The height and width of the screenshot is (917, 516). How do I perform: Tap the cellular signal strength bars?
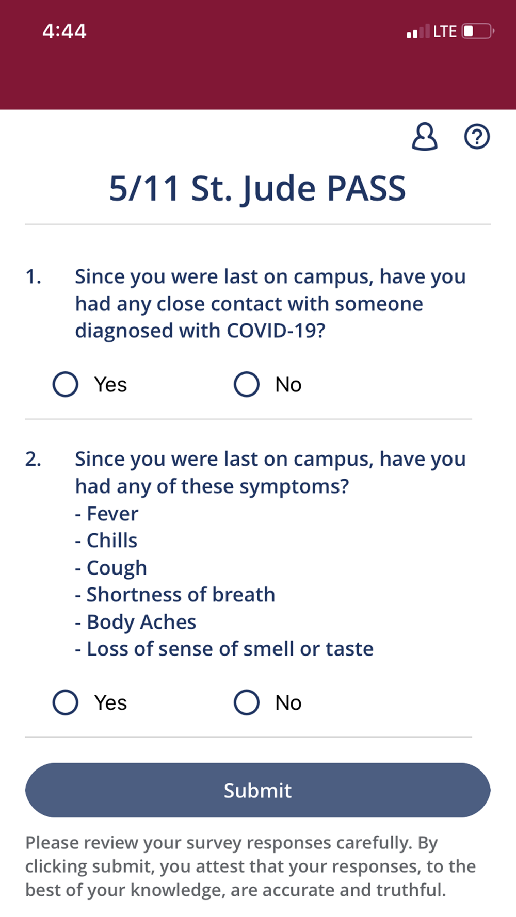point(418,31)
